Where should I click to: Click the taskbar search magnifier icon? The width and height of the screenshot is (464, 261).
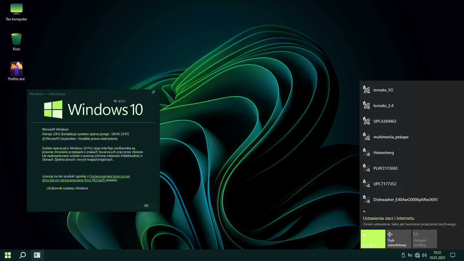click(x=23, y=255)
